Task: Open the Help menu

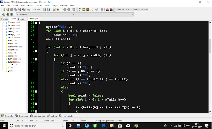Action: click(72, 6)
